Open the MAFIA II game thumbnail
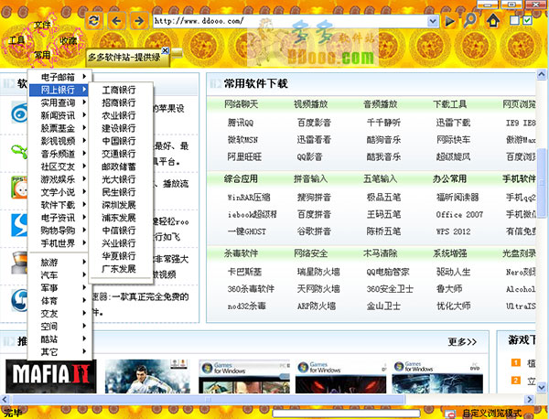The height and width of the screenshot is (419, 549). (51, 376)
